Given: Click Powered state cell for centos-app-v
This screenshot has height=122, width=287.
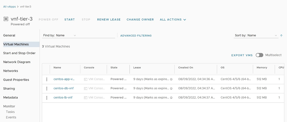Looking at the screenshot, I should point(118,79).
